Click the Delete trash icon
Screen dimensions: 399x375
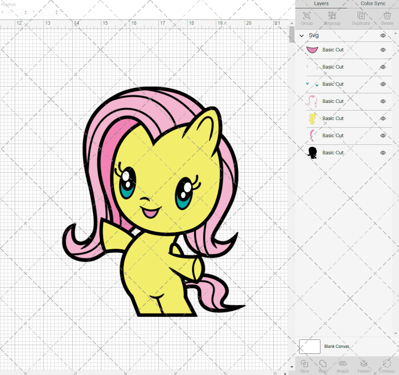tap(387, 16)
